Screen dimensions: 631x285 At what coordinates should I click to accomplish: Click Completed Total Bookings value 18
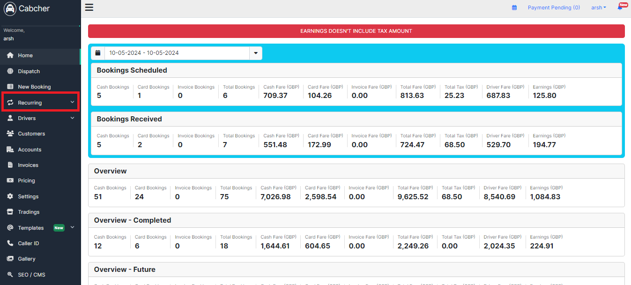click(224, 246)
